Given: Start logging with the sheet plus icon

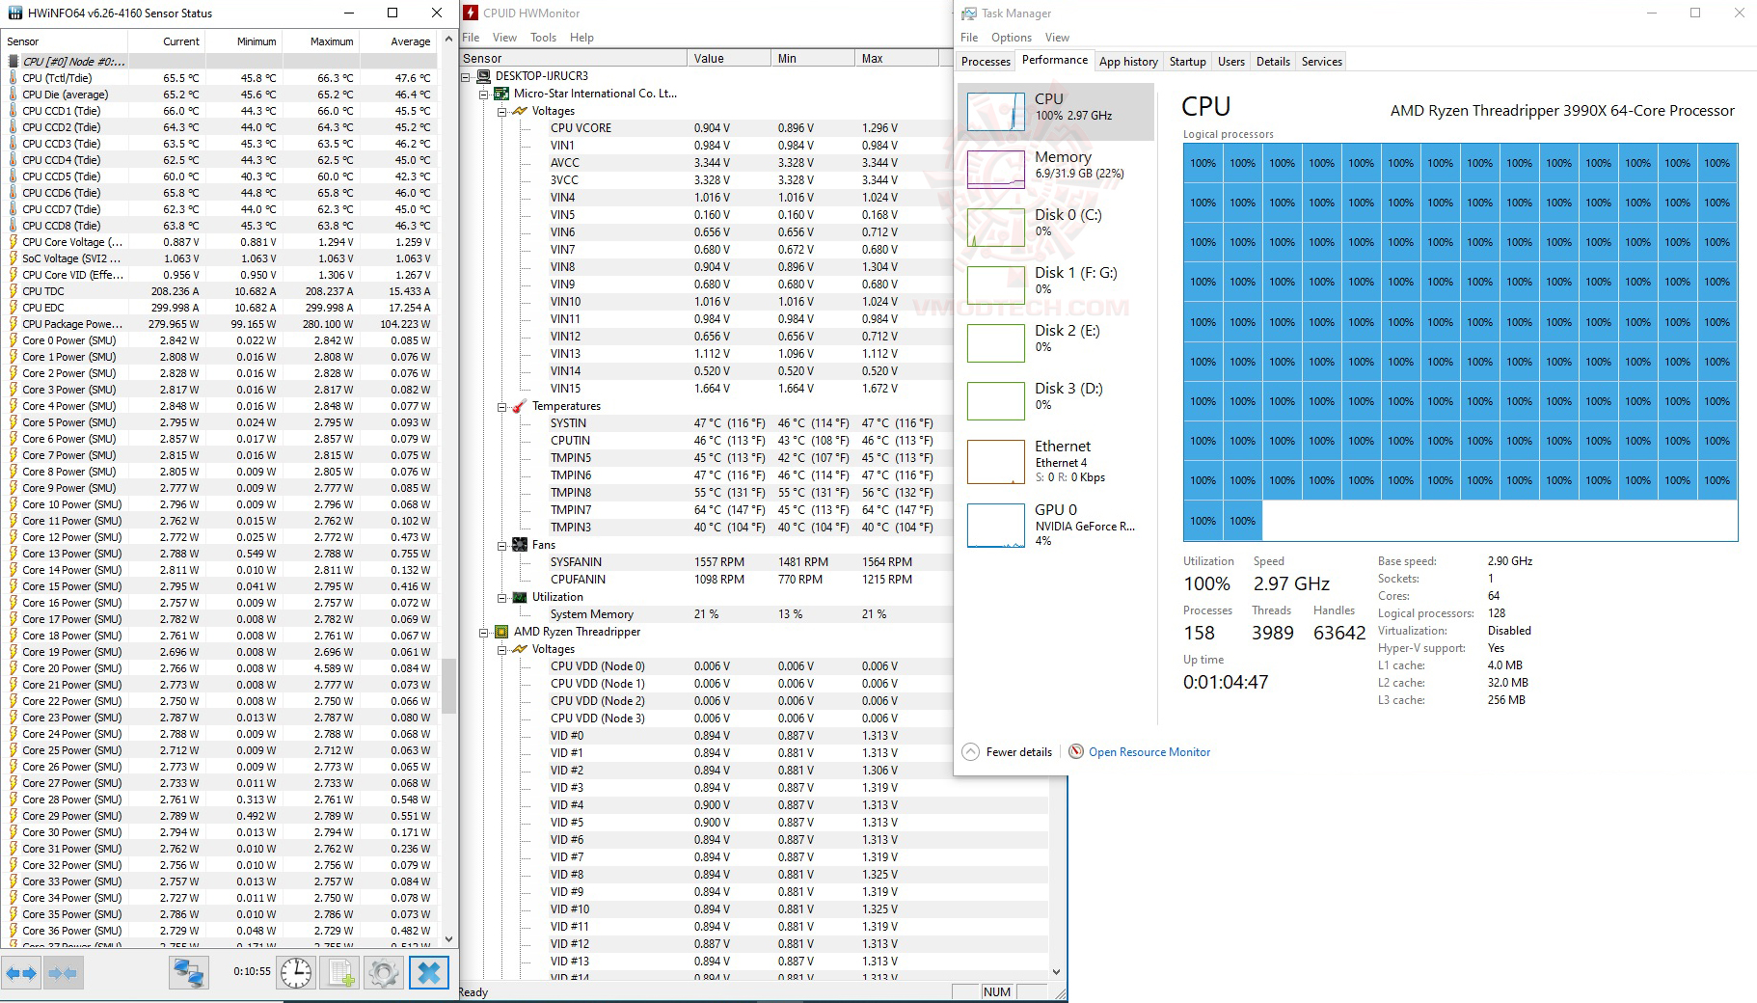Looking at the screenshot, I should pos(340,973).
